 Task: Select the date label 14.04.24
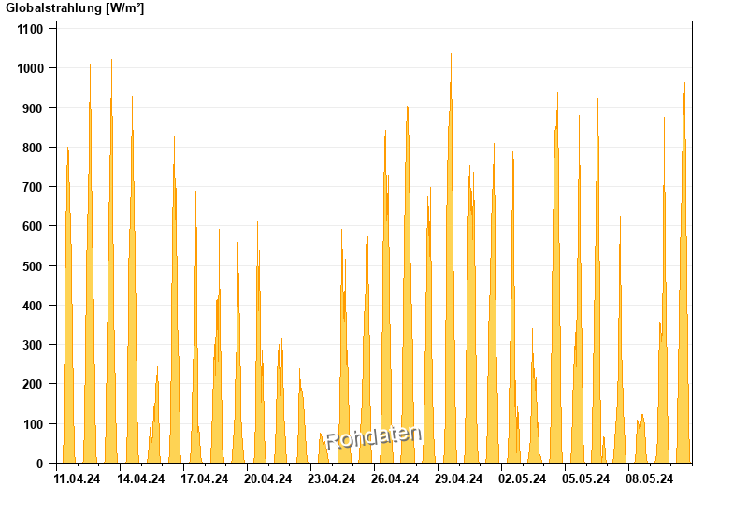141,478
